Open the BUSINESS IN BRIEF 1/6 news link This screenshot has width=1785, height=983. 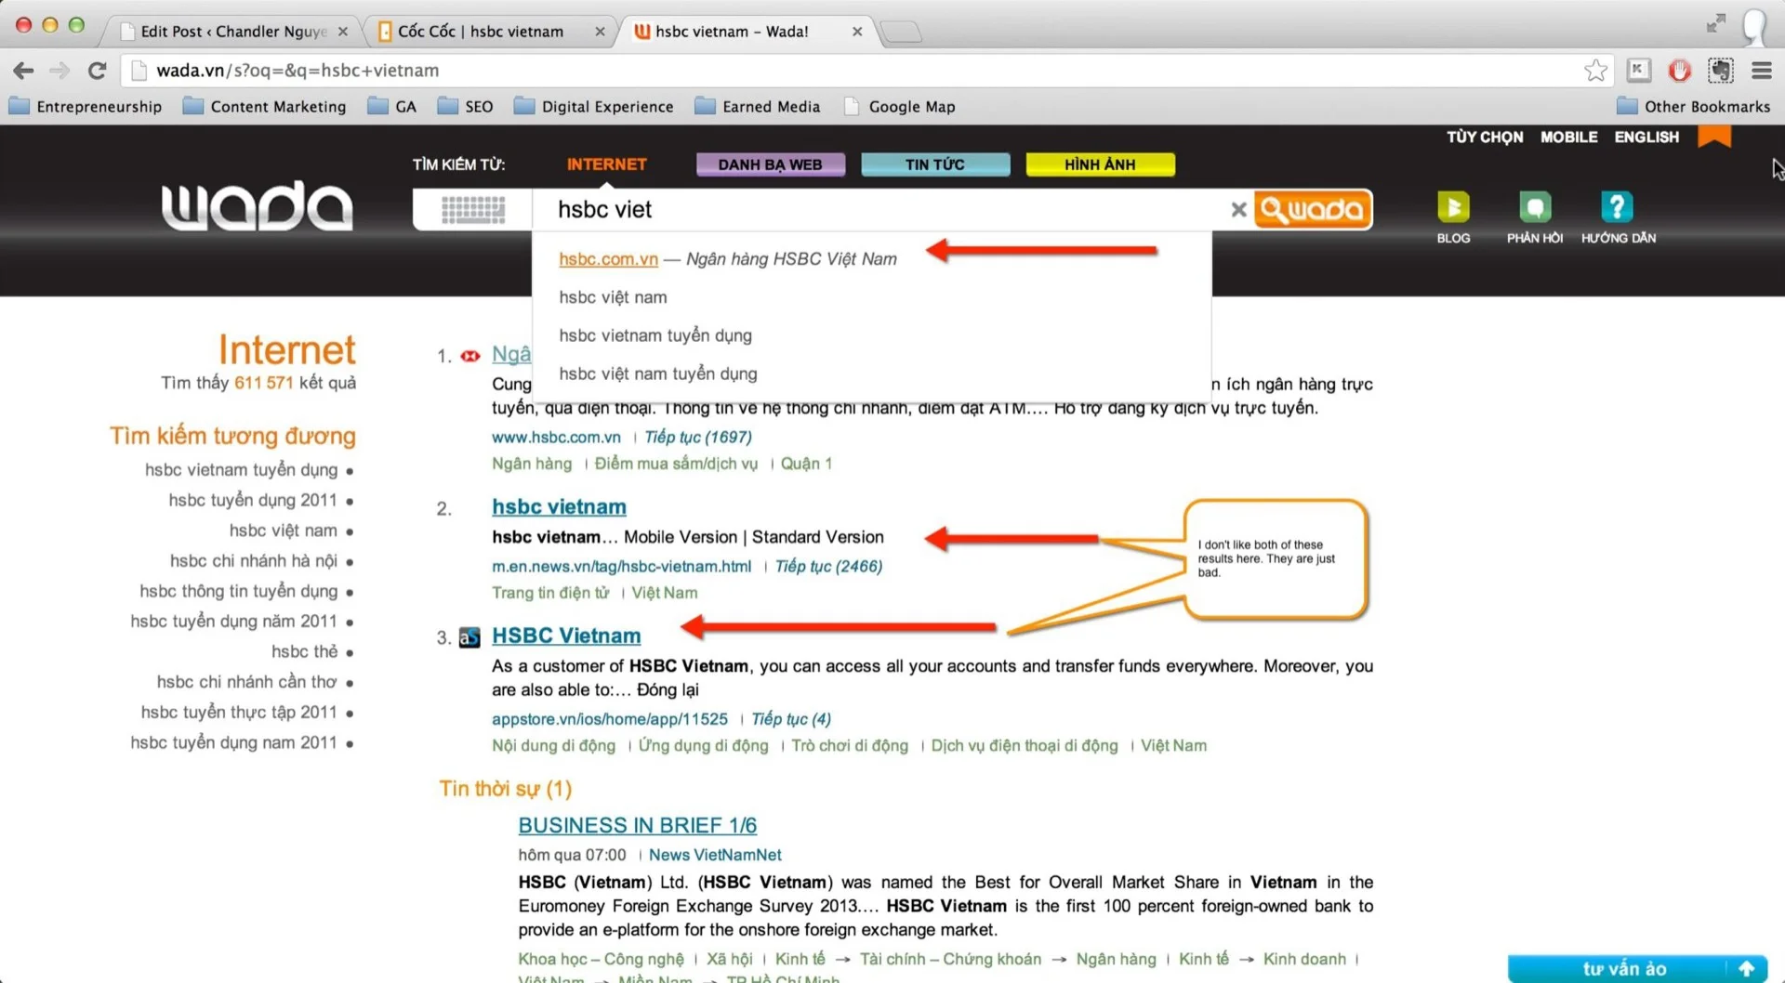click(x=637, y=825)
